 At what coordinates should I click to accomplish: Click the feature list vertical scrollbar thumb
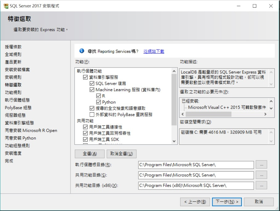174,100
